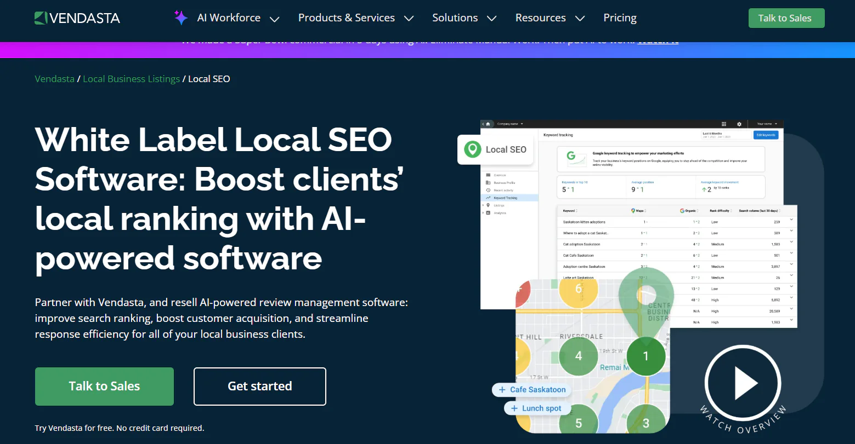Click the 'Where to adopt a cat Sasket...' keyword
The width and height of the screenshot is (855, 444).
pos(586,233)
